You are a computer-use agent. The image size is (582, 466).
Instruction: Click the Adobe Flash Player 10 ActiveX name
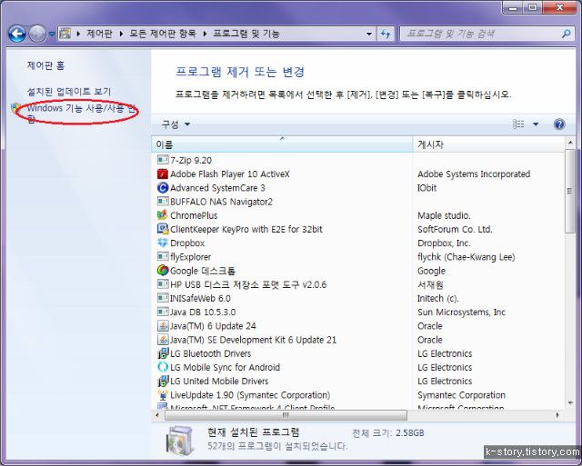[230, 174]
